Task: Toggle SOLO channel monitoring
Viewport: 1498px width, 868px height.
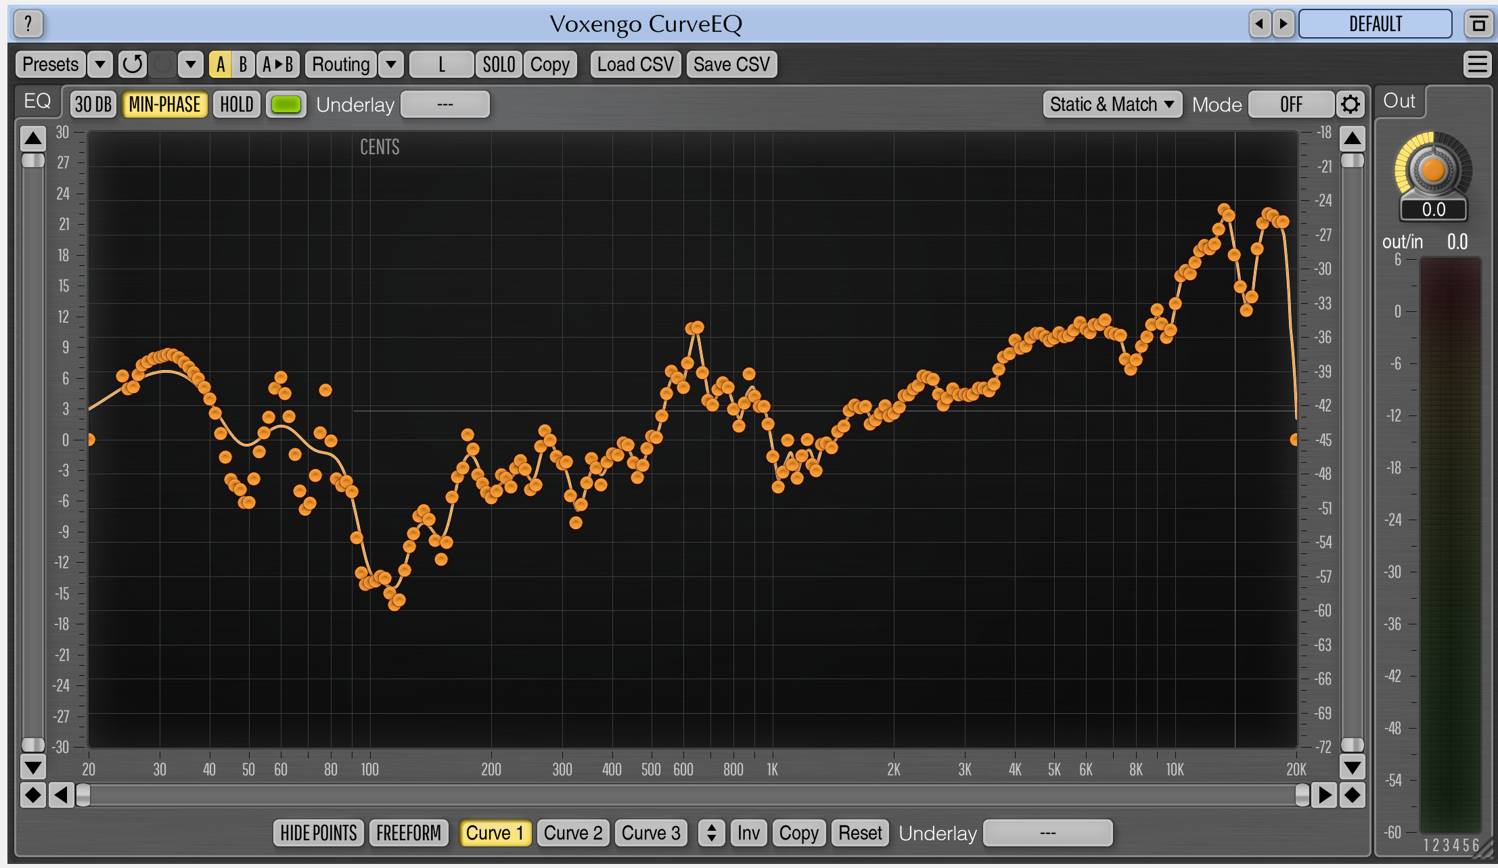Action: point(499,64)
